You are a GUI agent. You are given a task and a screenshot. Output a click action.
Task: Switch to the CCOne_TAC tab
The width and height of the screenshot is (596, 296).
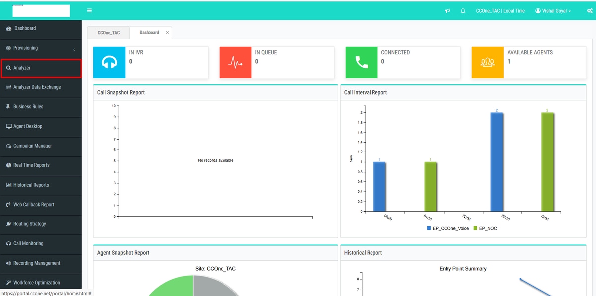point(109,33)
